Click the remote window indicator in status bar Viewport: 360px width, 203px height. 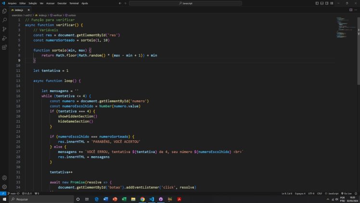(x=3, y=193)
